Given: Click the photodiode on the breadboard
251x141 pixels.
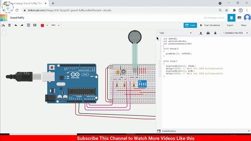Looking at the screenshot, I should (x=124, y=72).
